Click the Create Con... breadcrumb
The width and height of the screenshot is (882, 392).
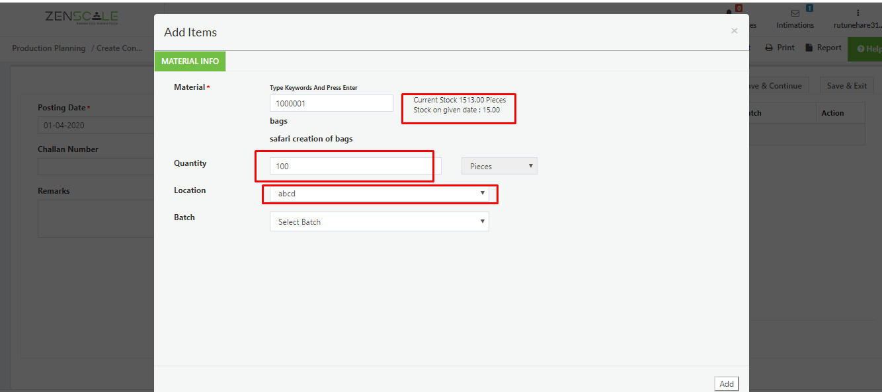(x=120, y=48)
